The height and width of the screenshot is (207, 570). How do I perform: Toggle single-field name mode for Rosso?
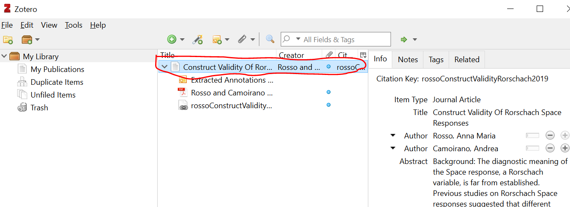click(533, 135)
